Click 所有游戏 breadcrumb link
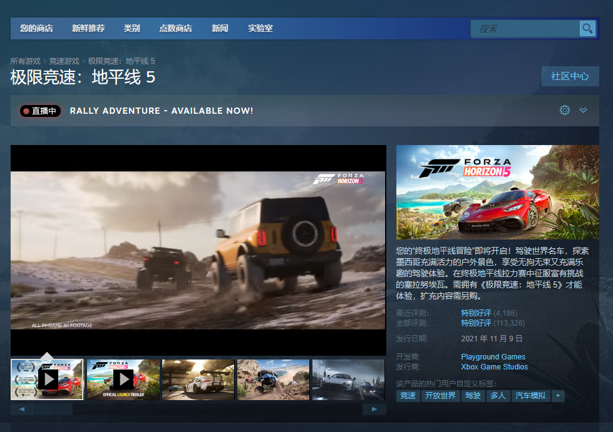 point(26,61)
